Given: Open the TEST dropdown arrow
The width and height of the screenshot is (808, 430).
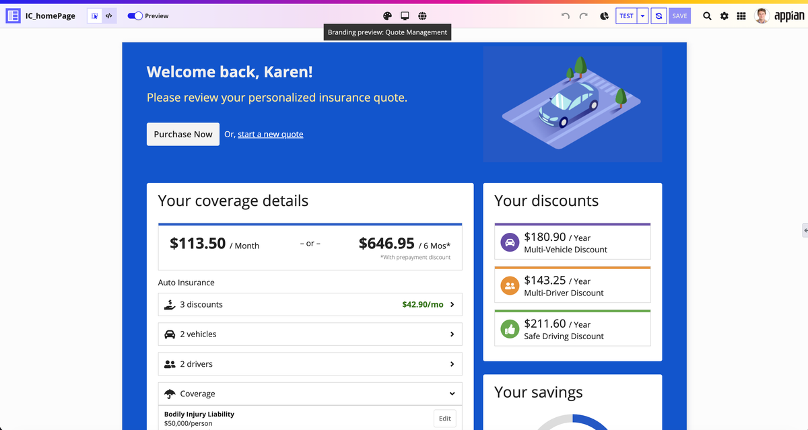Looking at the screenshot, I should tap(642, 16).
